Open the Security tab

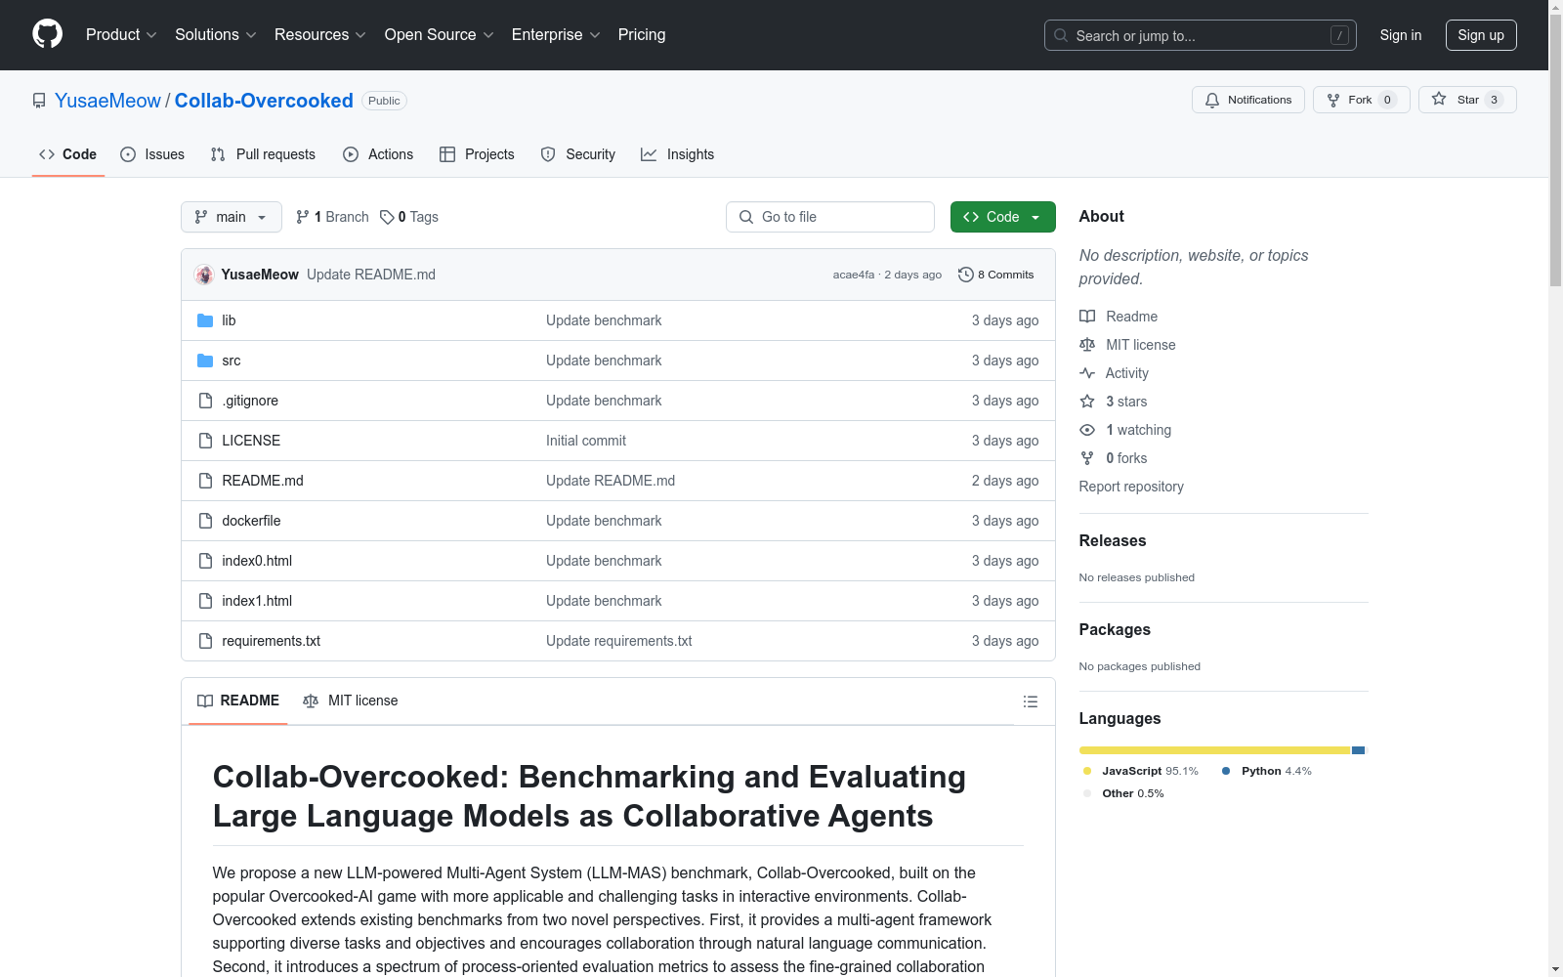click(x=578, y=154)
